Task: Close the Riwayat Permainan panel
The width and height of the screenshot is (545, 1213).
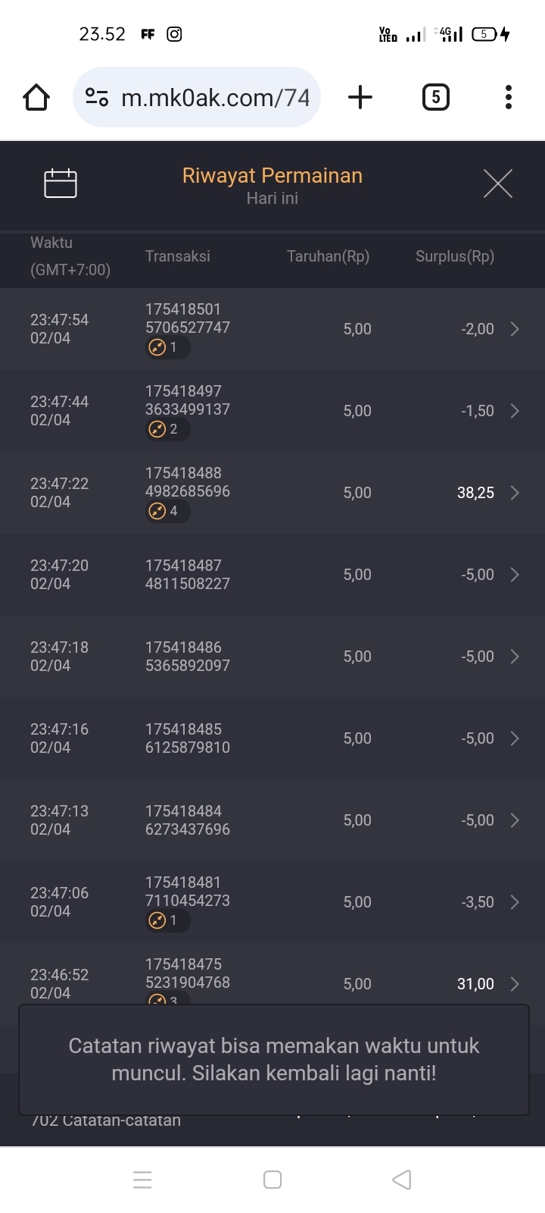Action: pyautogui.click(x=497, y=183)
